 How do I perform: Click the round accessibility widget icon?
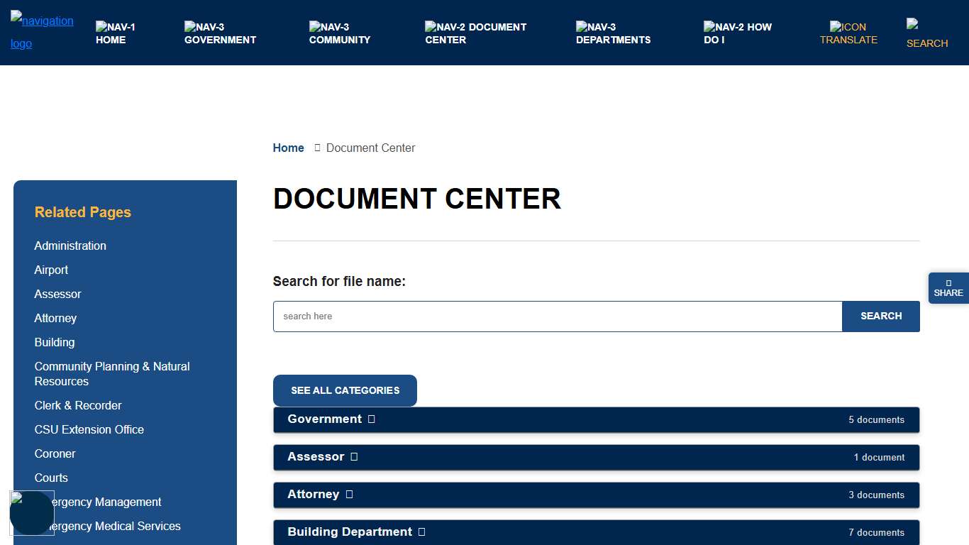[x=32, y=513]
